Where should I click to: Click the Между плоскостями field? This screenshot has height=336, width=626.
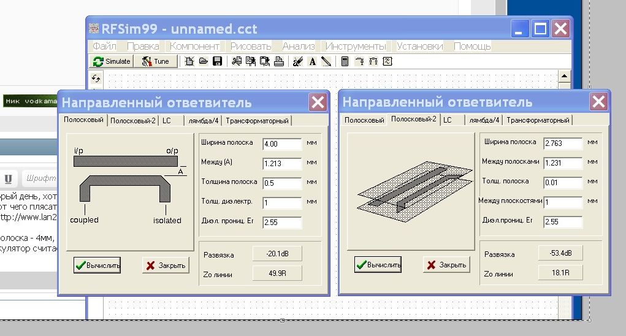[x=563, y=202]
